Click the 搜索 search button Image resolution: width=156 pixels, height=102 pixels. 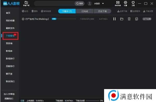[79, 4]
